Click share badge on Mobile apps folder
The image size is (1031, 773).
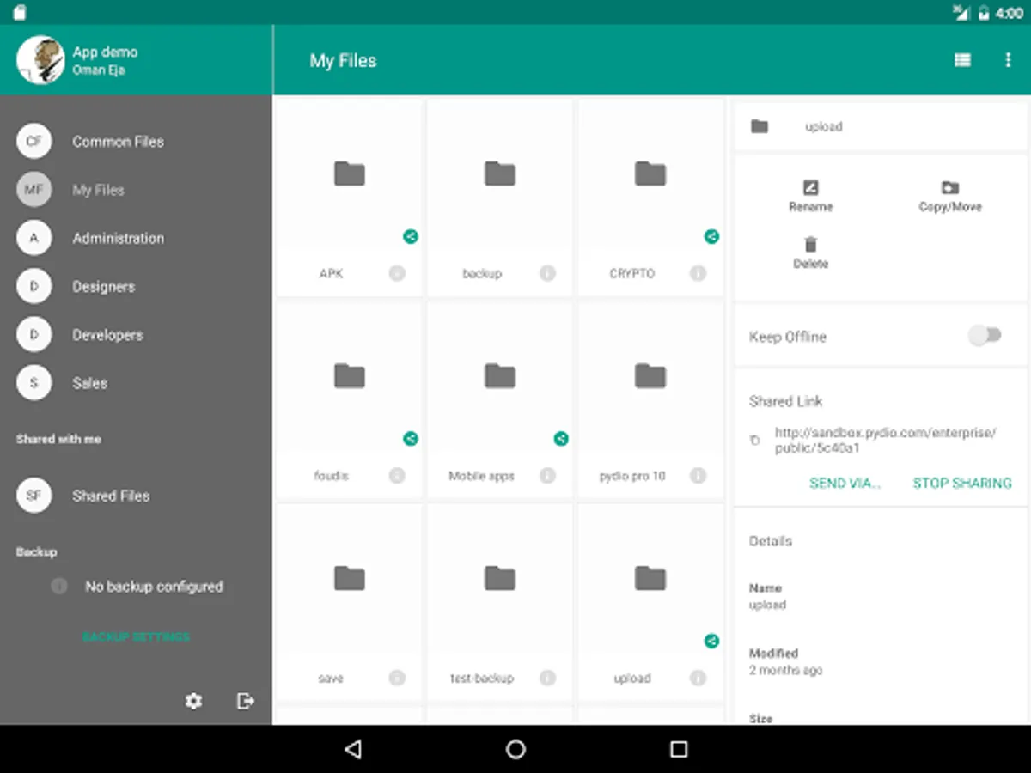pyautogui.click(x=561, y=439)
